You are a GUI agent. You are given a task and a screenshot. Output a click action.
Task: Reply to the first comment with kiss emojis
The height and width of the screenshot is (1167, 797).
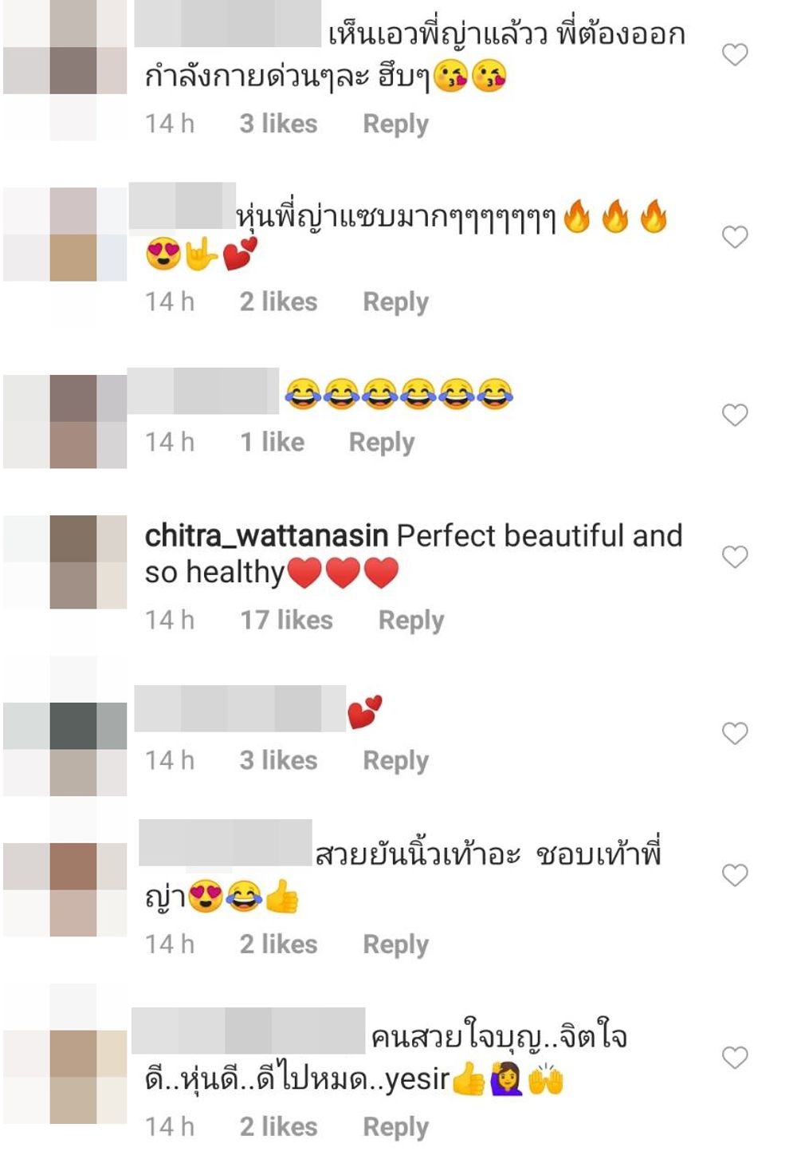click(395, 124)
